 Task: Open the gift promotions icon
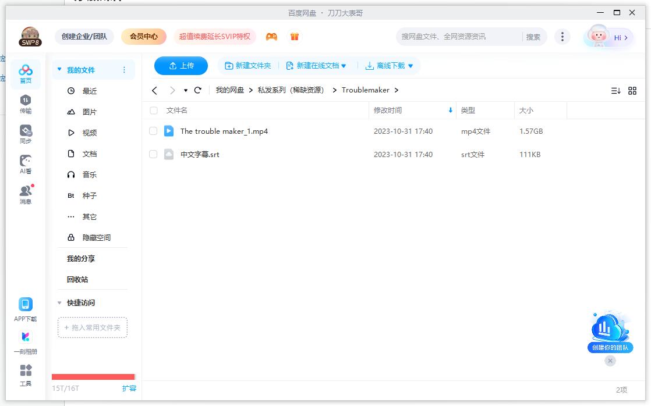[x=294, y=36]
